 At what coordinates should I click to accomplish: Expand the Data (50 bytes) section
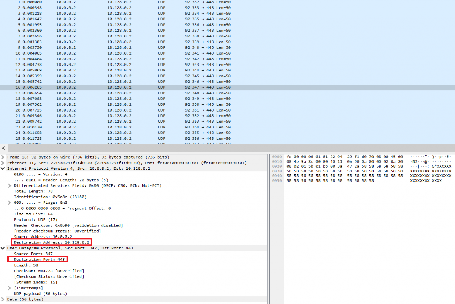pos(2,299)
